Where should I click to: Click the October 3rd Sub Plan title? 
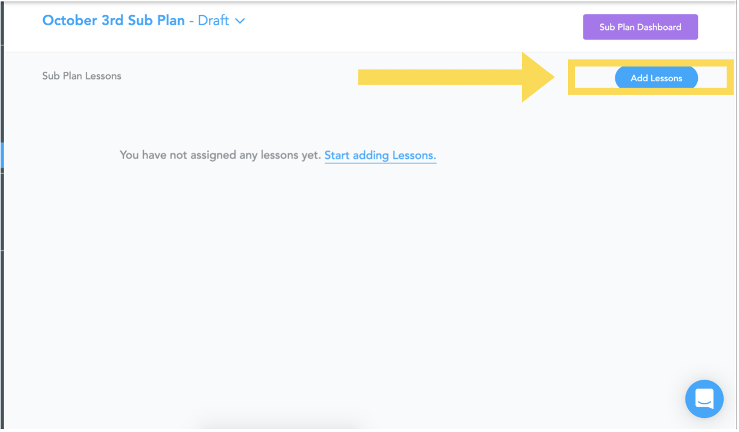tap(113, 21)
